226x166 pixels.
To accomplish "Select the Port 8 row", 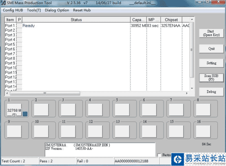I will (x=97, y=58).
